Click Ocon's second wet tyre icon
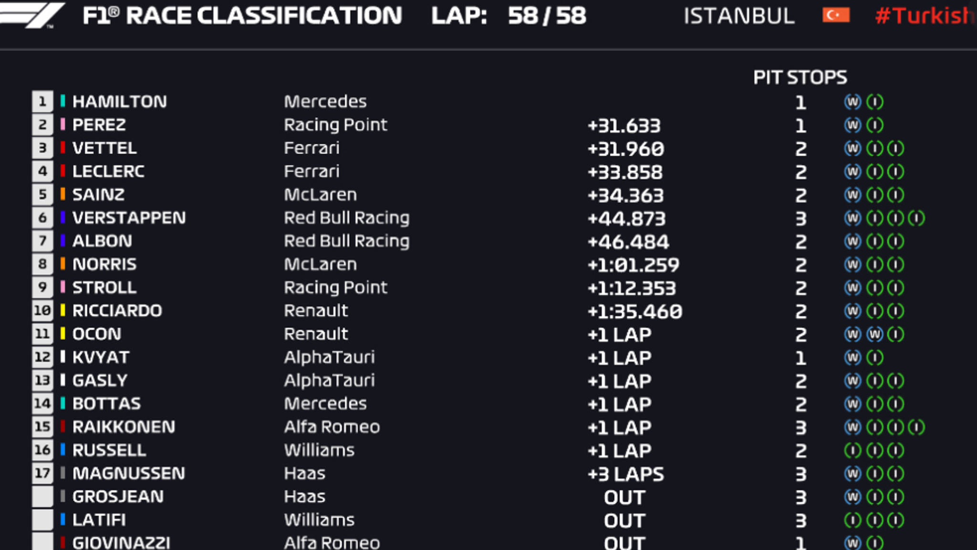The image size is (977, 550). (x=875, y=334)
